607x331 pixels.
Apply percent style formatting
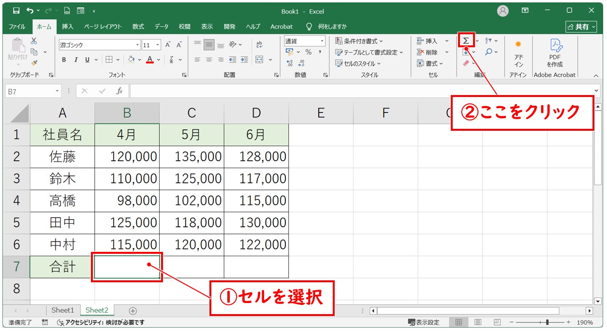point(308,52)
